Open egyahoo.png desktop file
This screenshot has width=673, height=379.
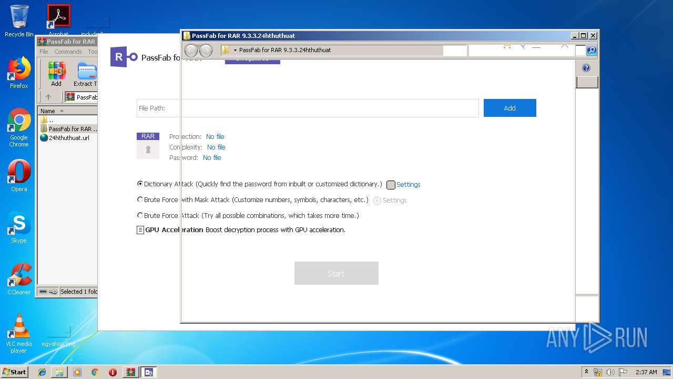pos(58,337)
